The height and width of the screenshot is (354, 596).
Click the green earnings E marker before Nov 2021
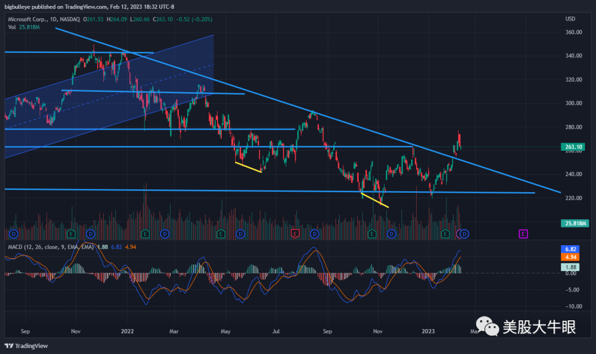point(71,234)
